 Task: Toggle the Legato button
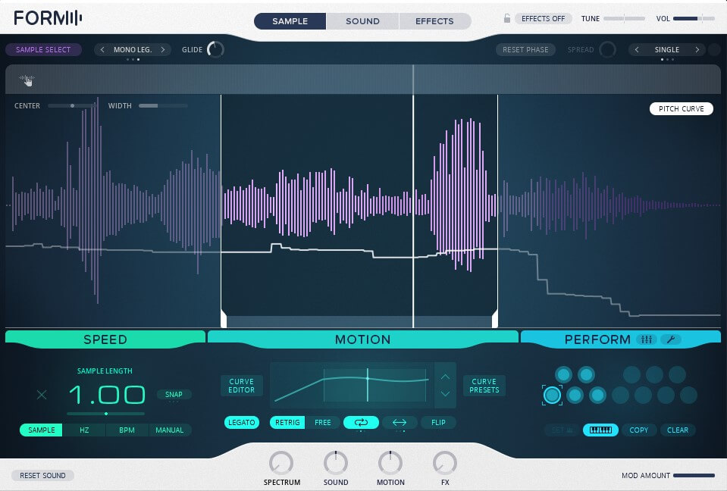[241, 423]
